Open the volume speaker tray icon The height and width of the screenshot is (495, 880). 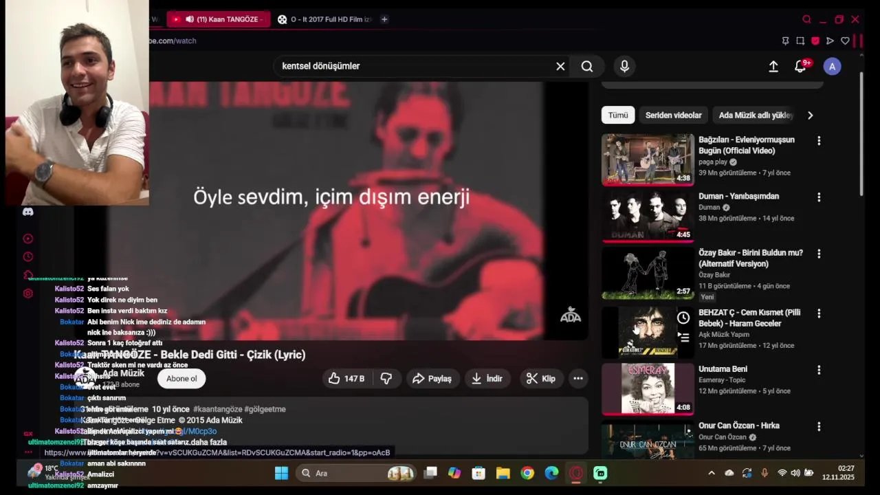(x=795, y=473)
